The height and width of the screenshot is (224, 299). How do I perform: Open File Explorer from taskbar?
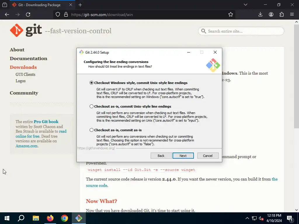tap(36, 218)
